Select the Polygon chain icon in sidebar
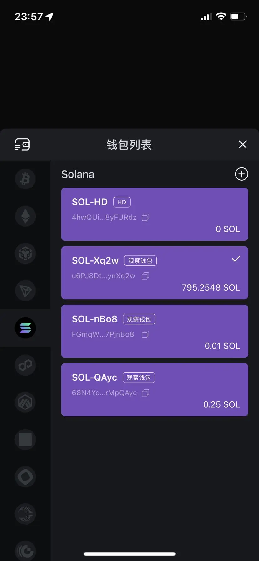259x561 pixels. coord(25,365)
